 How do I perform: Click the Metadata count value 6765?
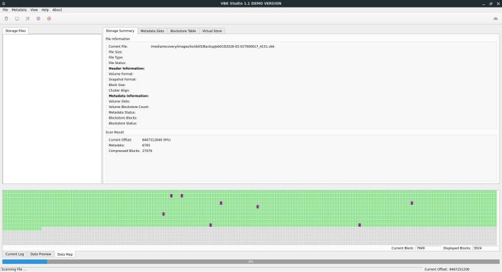click(x=146, y=146)
